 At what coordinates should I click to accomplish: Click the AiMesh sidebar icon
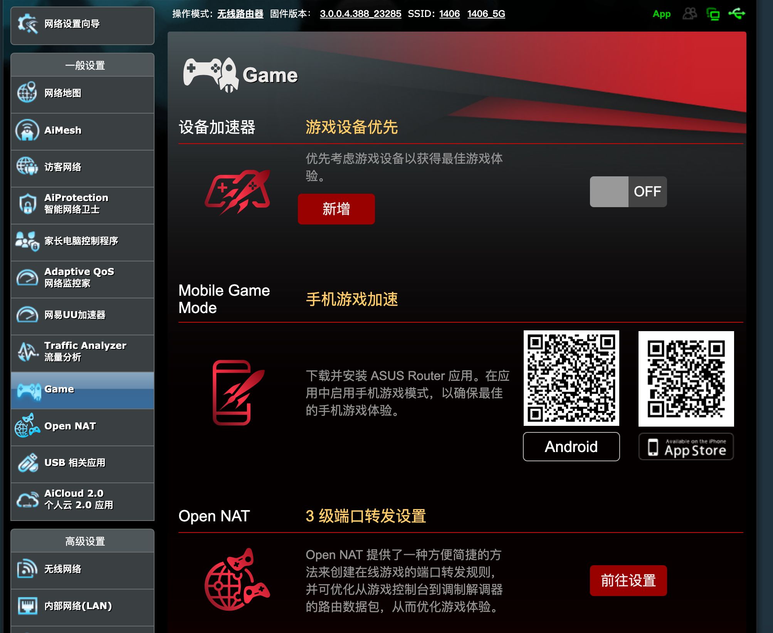[x=27, y=130]
